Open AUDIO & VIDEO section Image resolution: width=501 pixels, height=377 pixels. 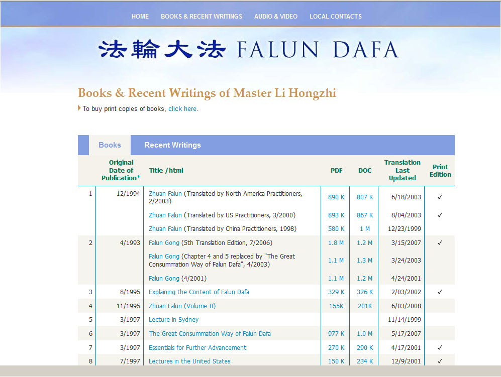276,16
